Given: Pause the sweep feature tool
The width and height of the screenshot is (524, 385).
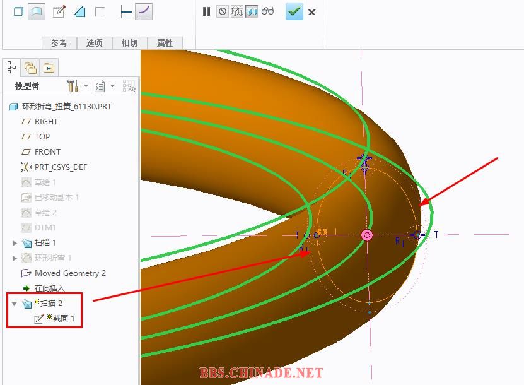Looking at the screenshot, I should click(206, 11).
